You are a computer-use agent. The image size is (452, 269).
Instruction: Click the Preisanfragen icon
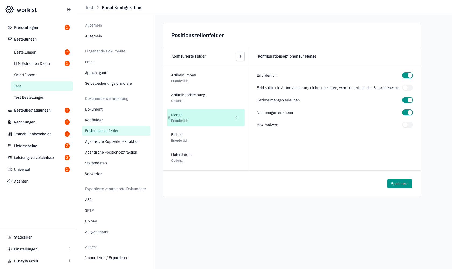click(10, 27)
